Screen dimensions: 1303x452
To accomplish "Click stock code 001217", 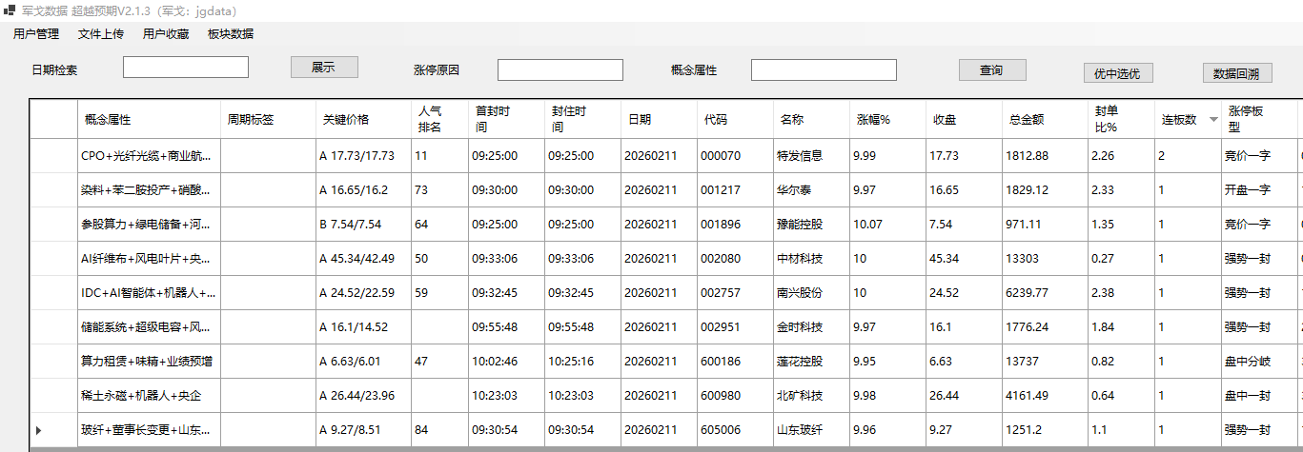I will pyautogui.click(x=735, y=190).
